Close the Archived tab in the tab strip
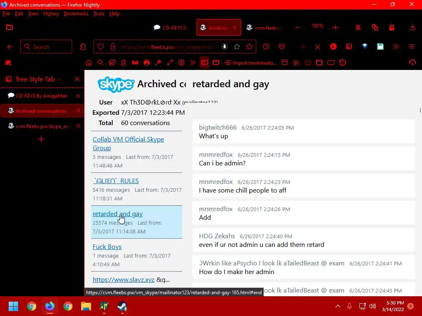 (234, 28)
